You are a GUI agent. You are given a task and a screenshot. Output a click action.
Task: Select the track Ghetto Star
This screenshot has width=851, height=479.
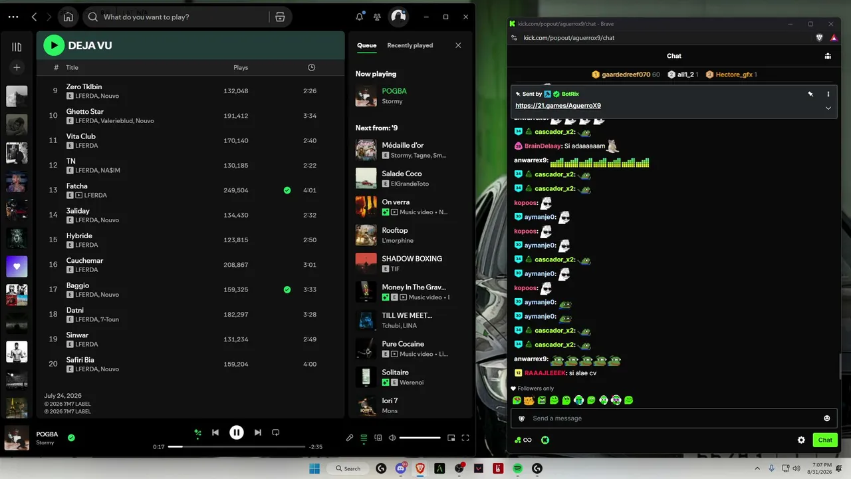point(85,112)
